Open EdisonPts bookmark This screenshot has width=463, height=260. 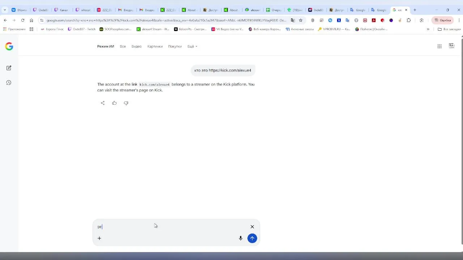190,29
